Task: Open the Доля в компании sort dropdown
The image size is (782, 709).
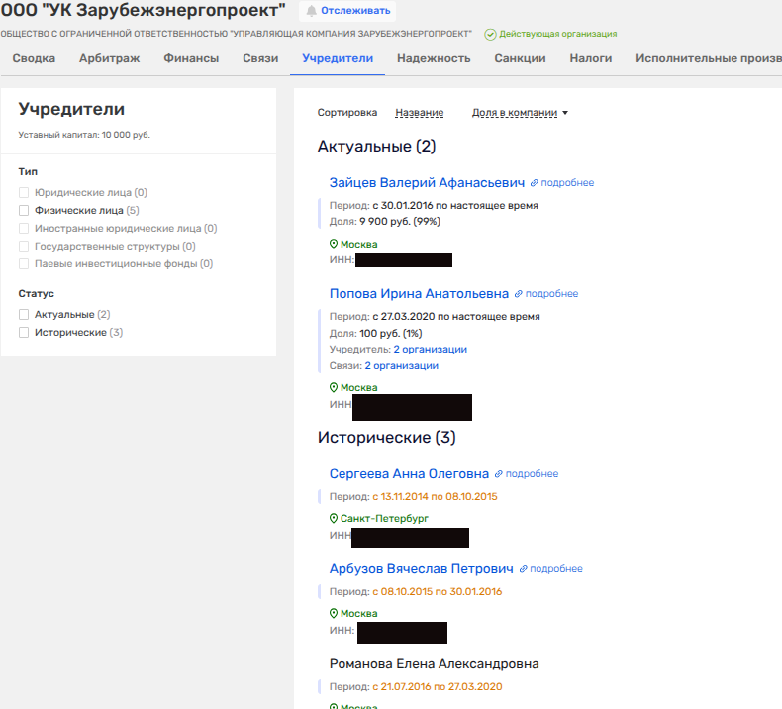Action: point(520,113)
